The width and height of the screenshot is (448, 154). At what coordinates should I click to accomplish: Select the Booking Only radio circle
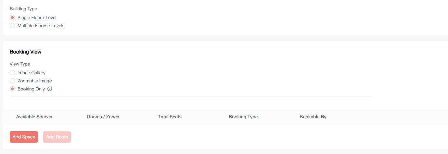coord(12,89)
